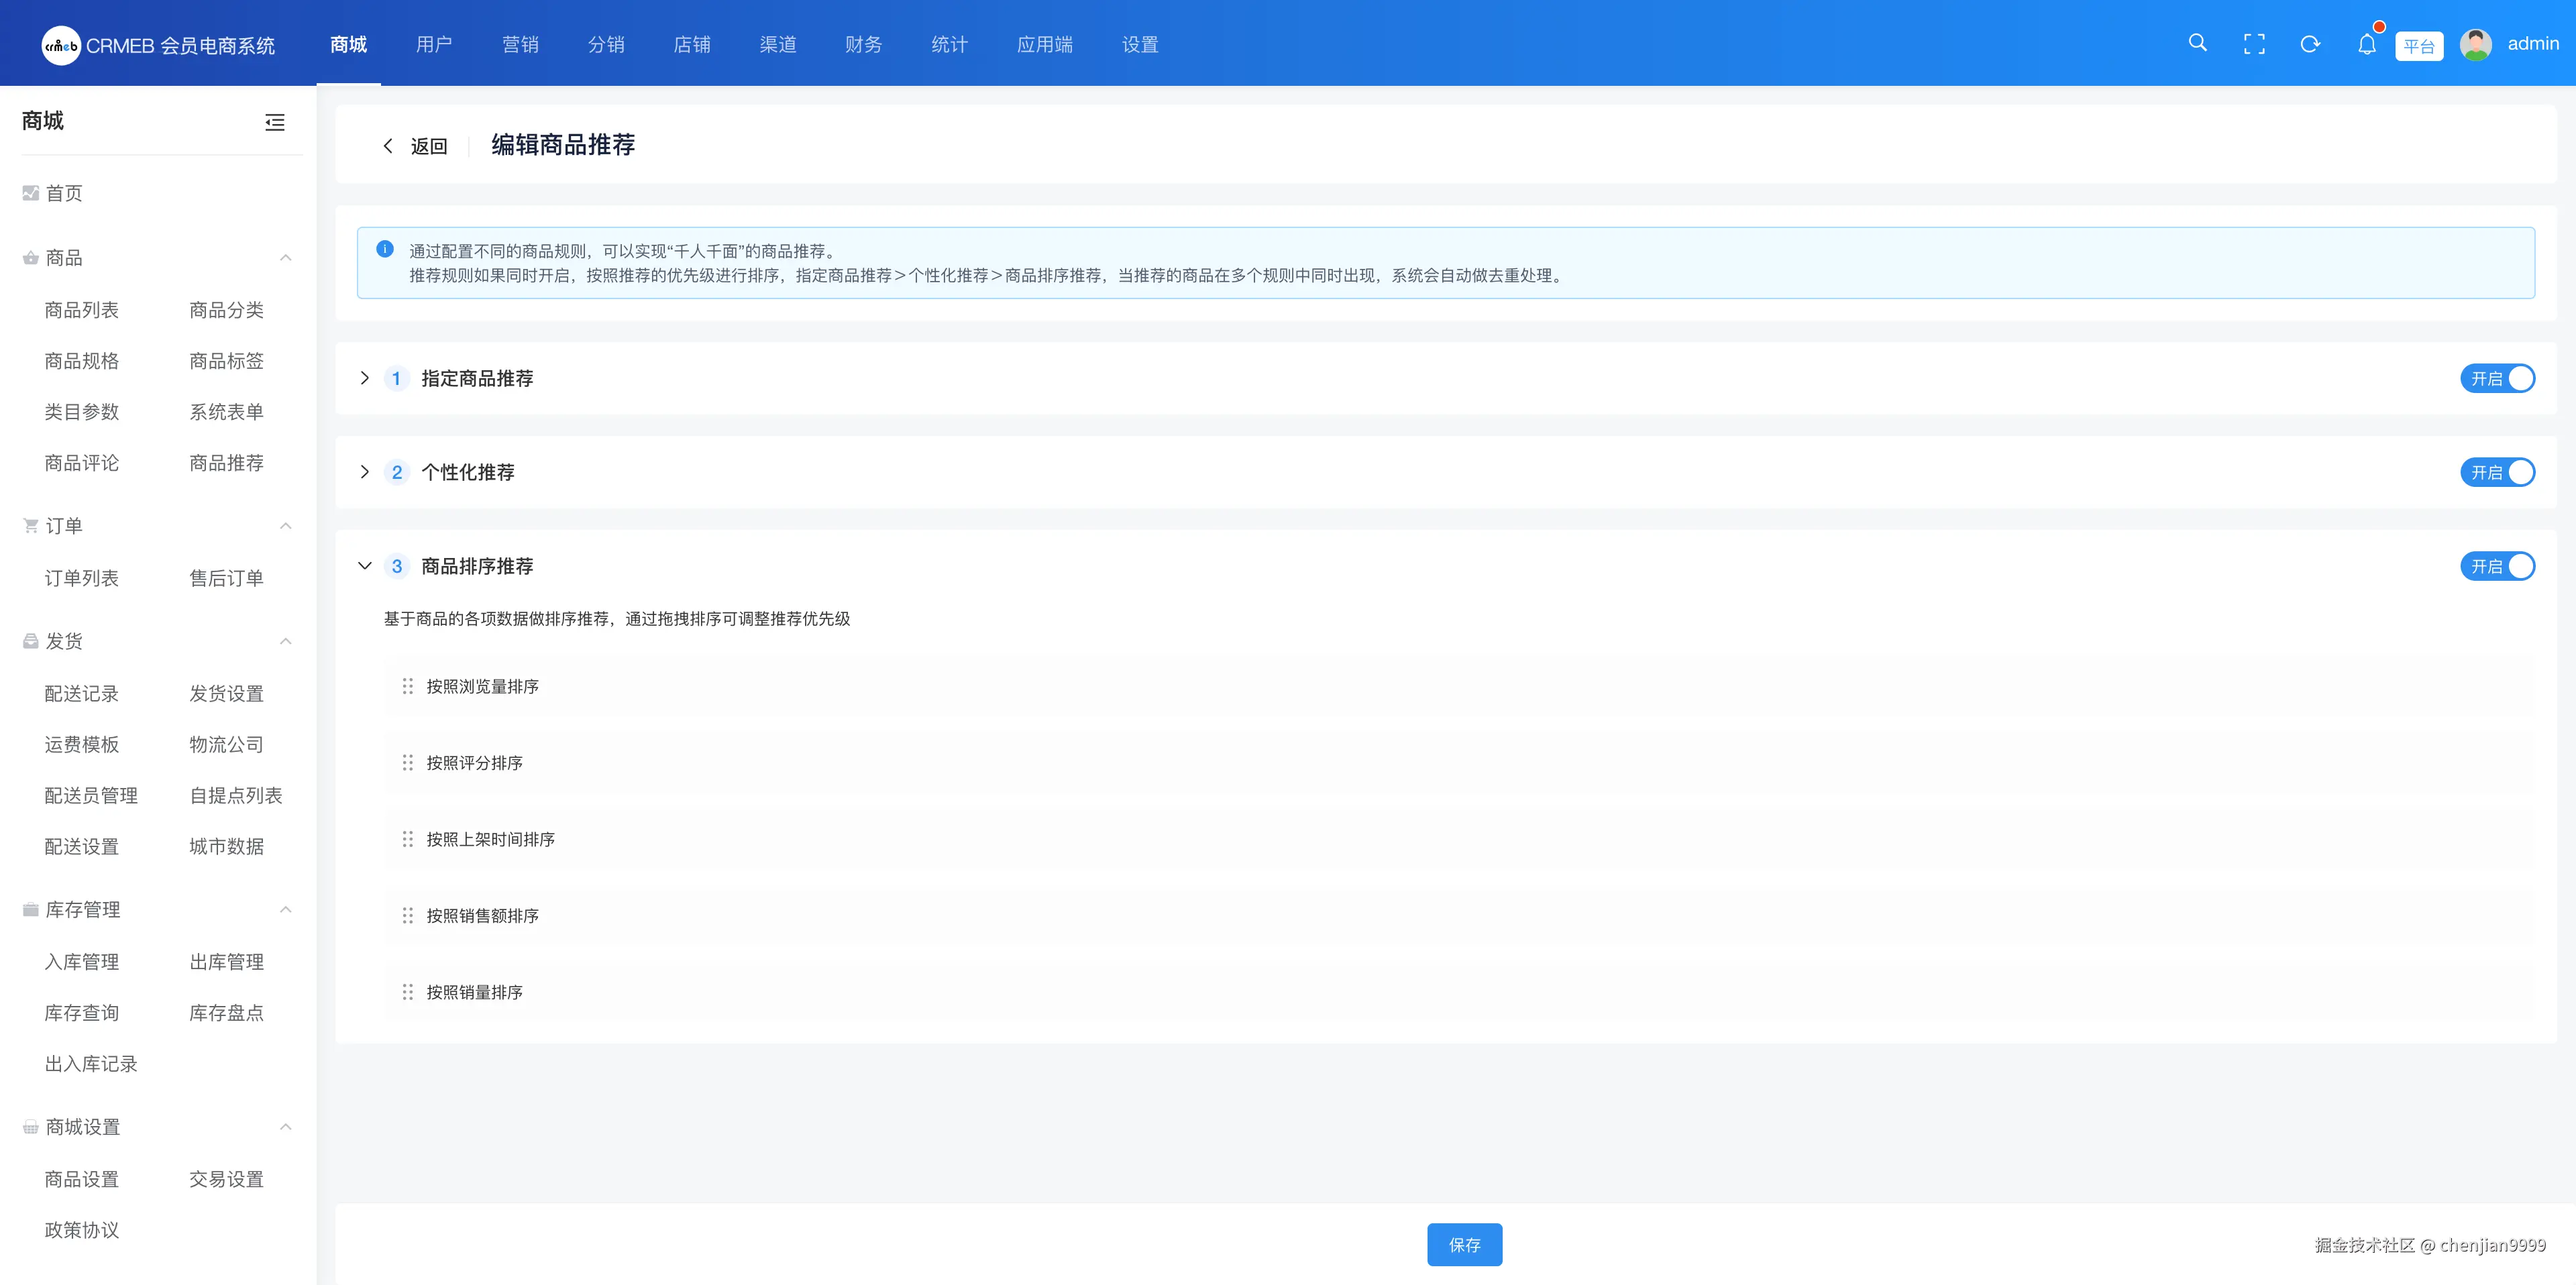Open 商品推荐 in sidebar menu
2576x1285 pixels.
227,462
